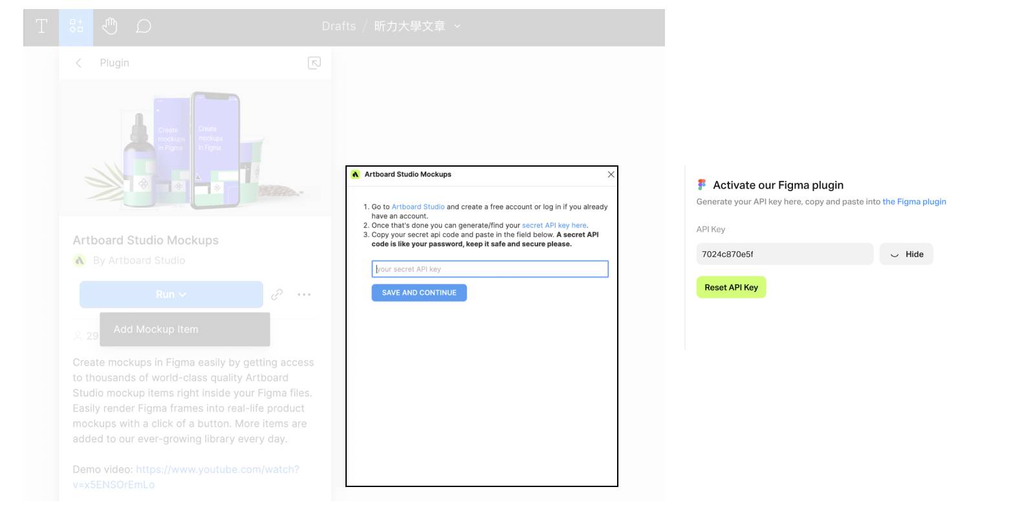Open the secret API key here link
Screen dimensions: 1035x509
[554, 225]
